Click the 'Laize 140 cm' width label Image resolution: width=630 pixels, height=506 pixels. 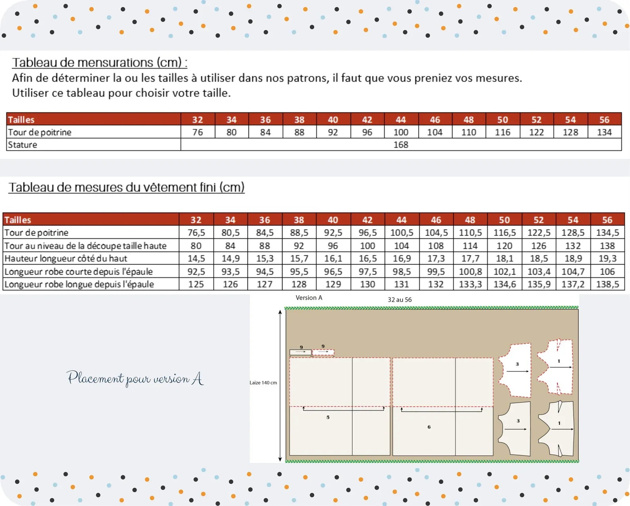263,383
